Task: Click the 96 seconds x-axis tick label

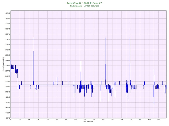Action: tap(38, 119)
